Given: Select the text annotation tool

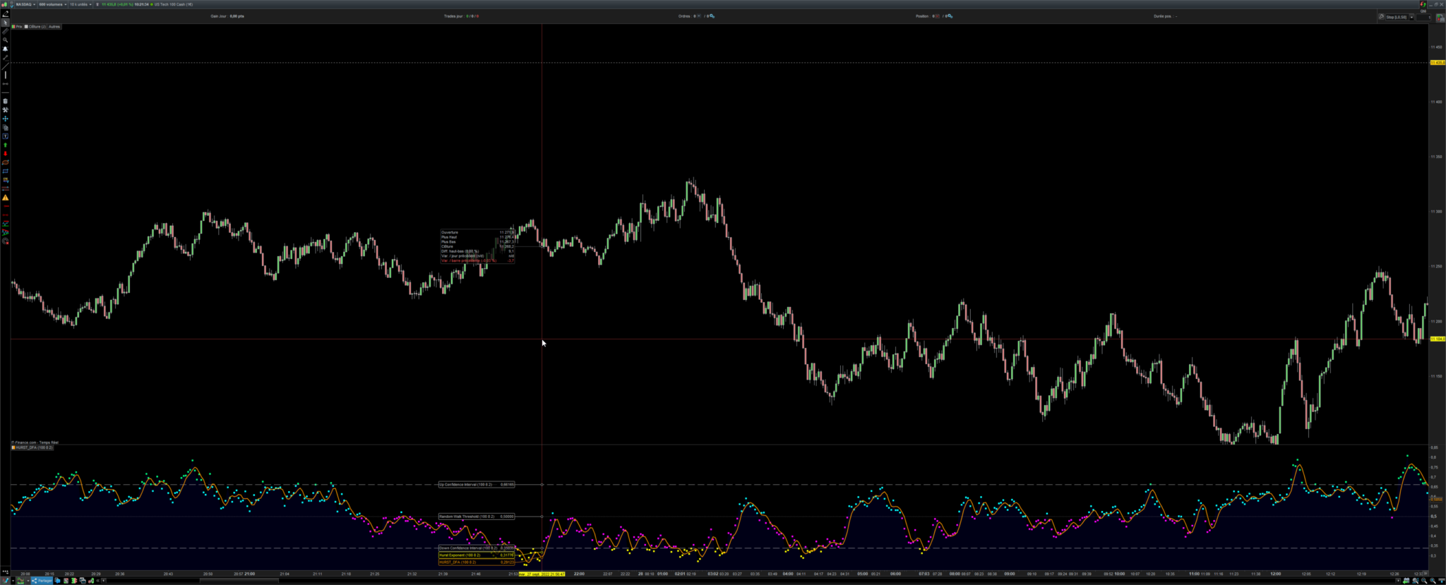Looking at the screenshot, I should pyautogui.click(x=5, y=136).
